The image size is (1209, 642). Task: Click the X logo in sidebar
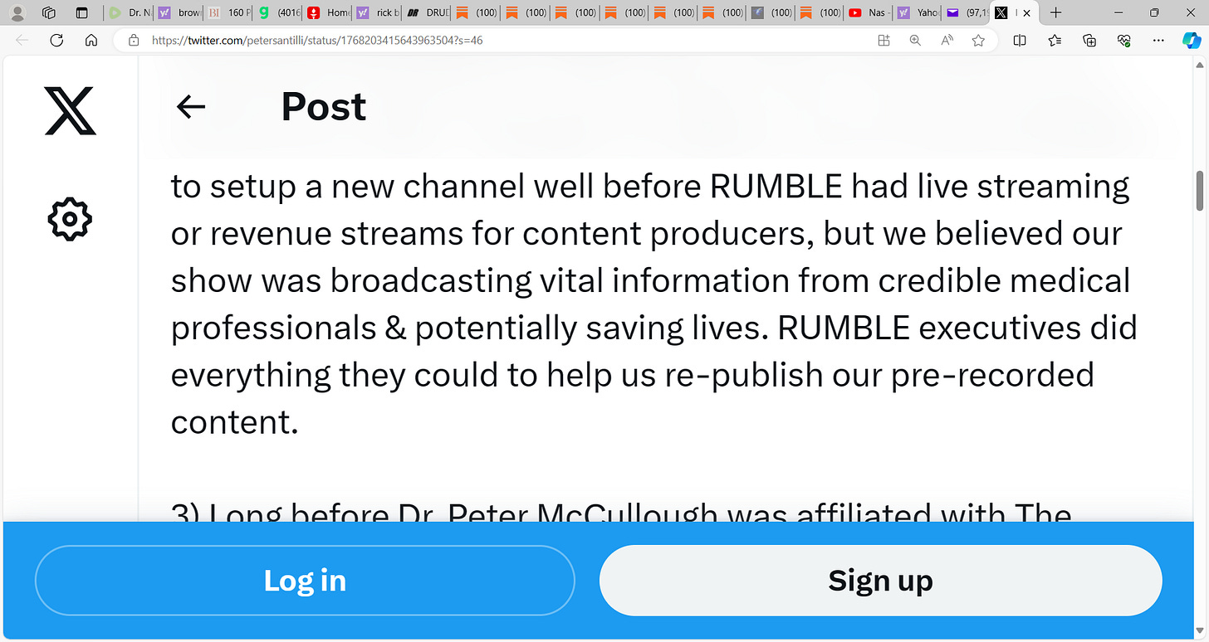[71, 111]
